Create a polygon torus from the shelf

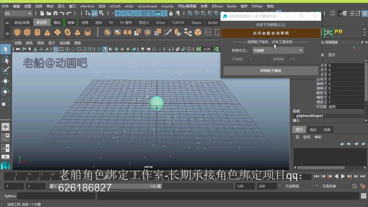pyautogui.click(x=68, y=32)
